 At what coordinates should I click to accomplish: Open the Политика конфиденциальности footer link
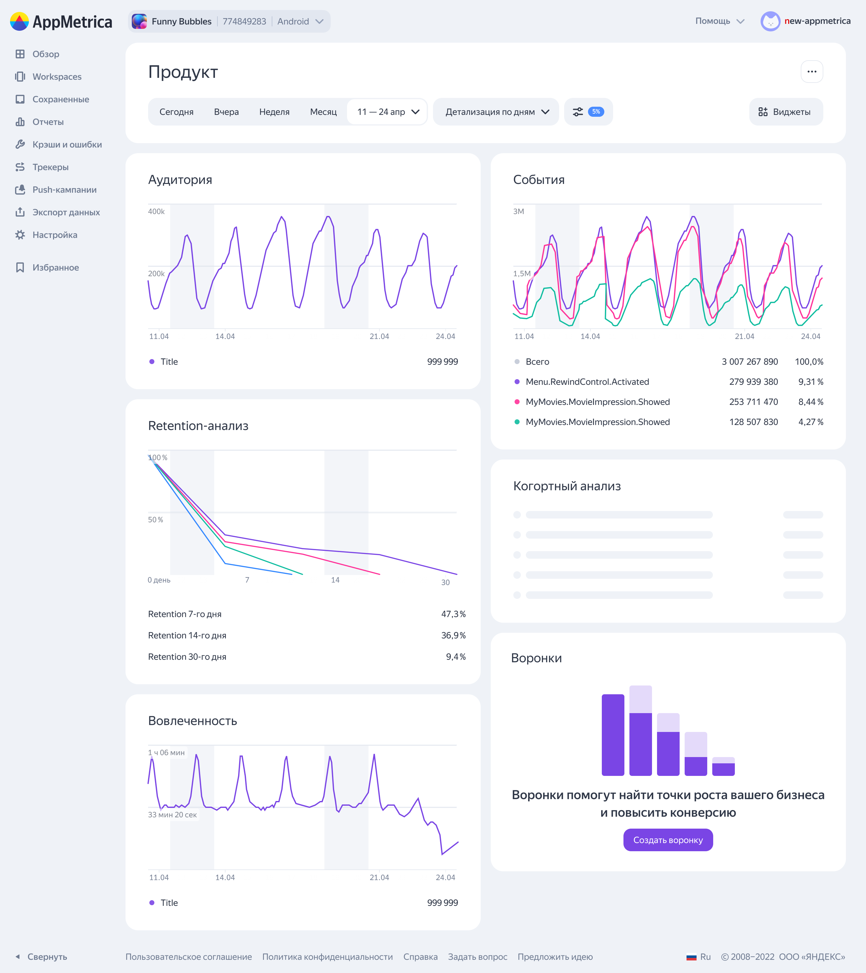[327, 957]
